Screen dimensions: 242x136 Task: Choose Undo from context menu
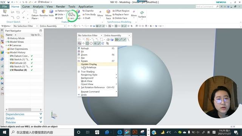click(x=97, y=95)
